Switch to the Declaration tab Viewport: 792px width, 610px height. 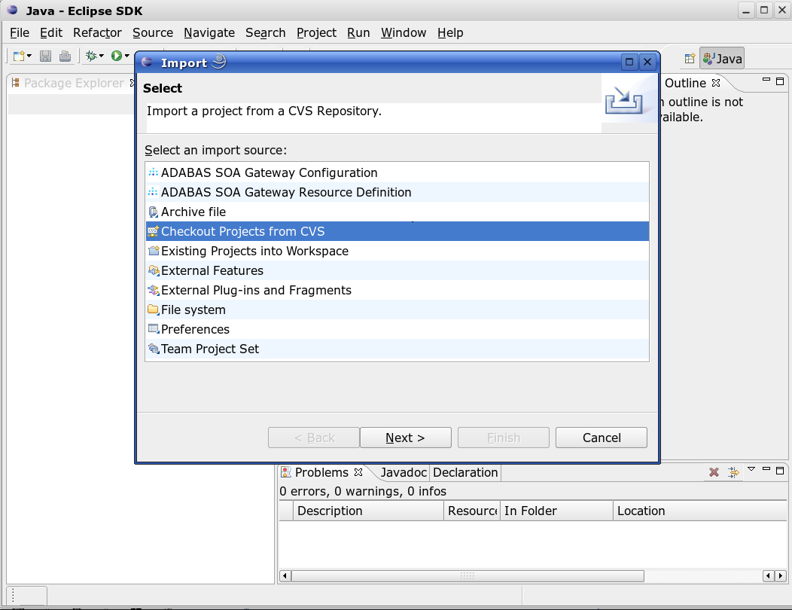(x=465, y=472)
